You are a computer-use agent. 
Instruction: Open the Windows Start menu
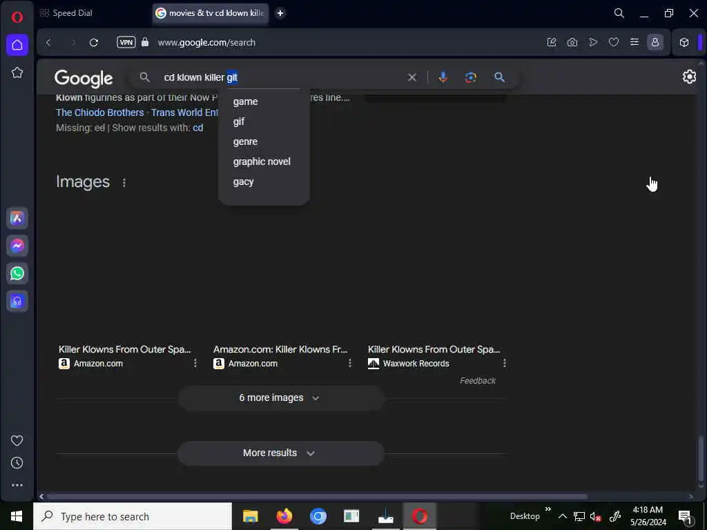(17, 516)
